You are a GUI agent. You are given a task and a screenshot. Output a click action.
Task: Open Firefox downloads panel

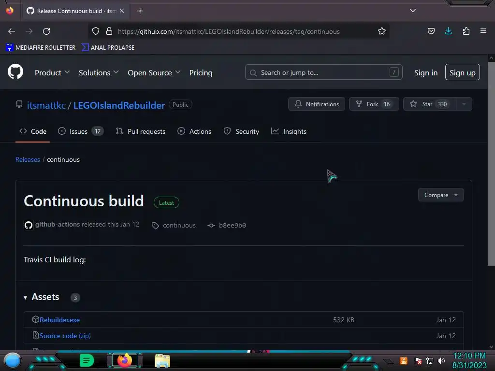click(x=448, y=31)
